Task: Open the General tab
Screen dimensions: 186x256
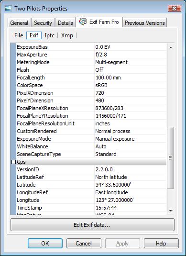Action: (x=19, y=23)
